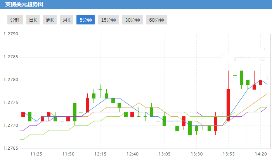Click the 11:25 time axis label
The image size is (272, 159).
[36, 154]
